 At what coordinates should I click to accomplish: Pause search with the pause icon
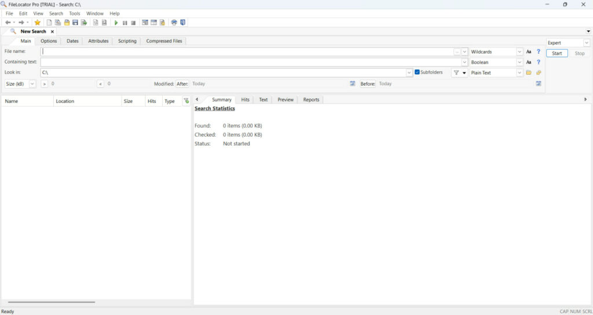tap(125, 23)
